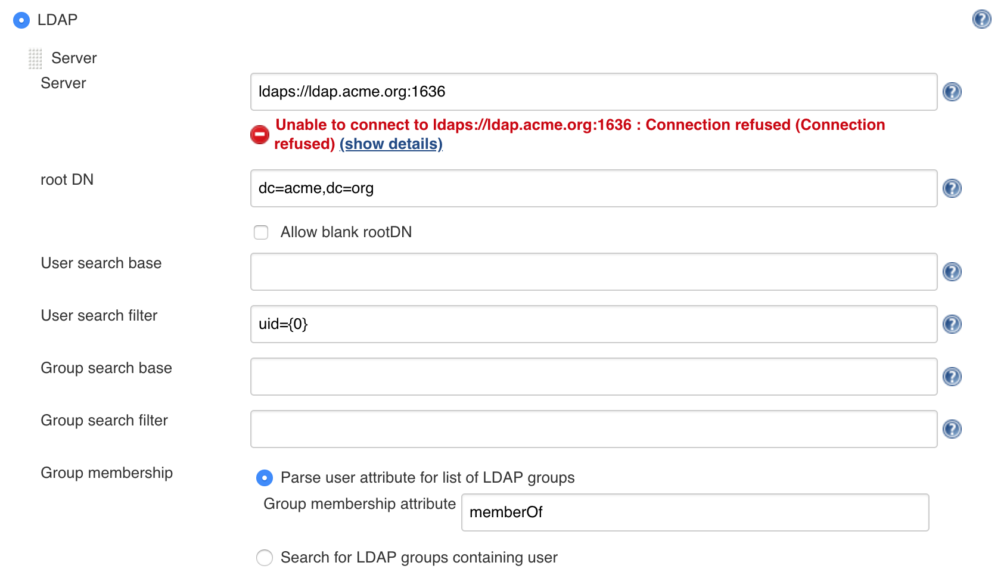Screen dimensions: 1007x578
Task: Select the LDAP security realm option
Action: point(21,20)
